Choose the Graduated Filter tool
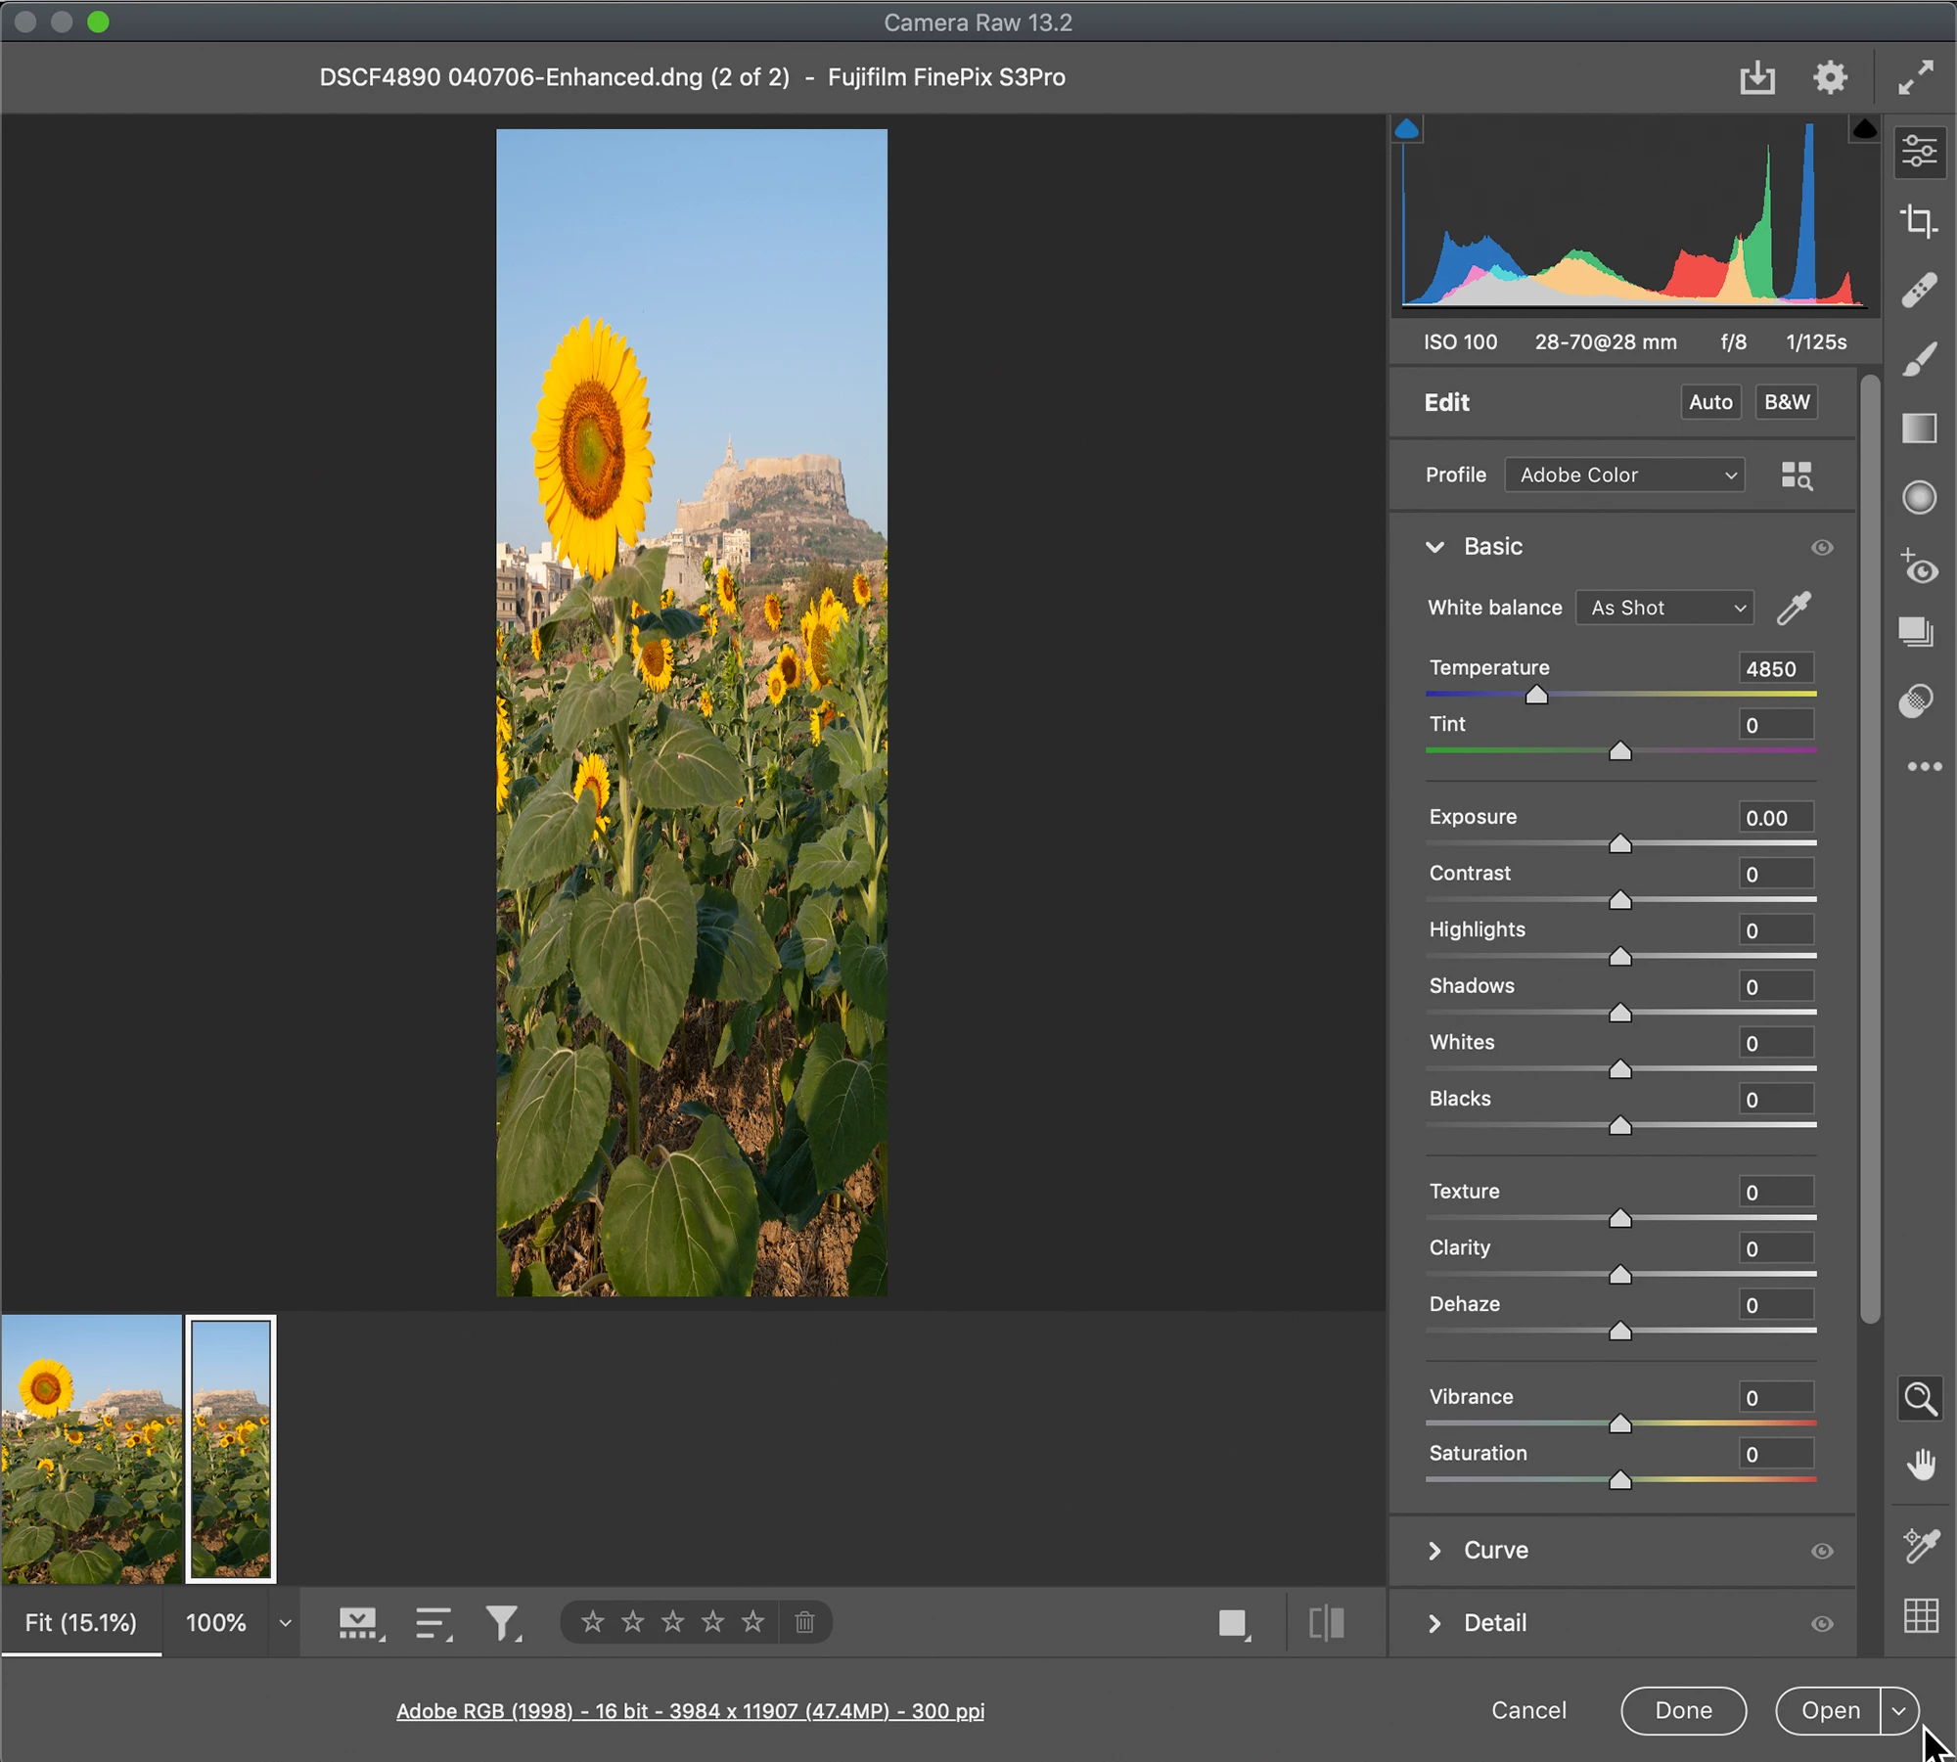 pos(1919,429)
